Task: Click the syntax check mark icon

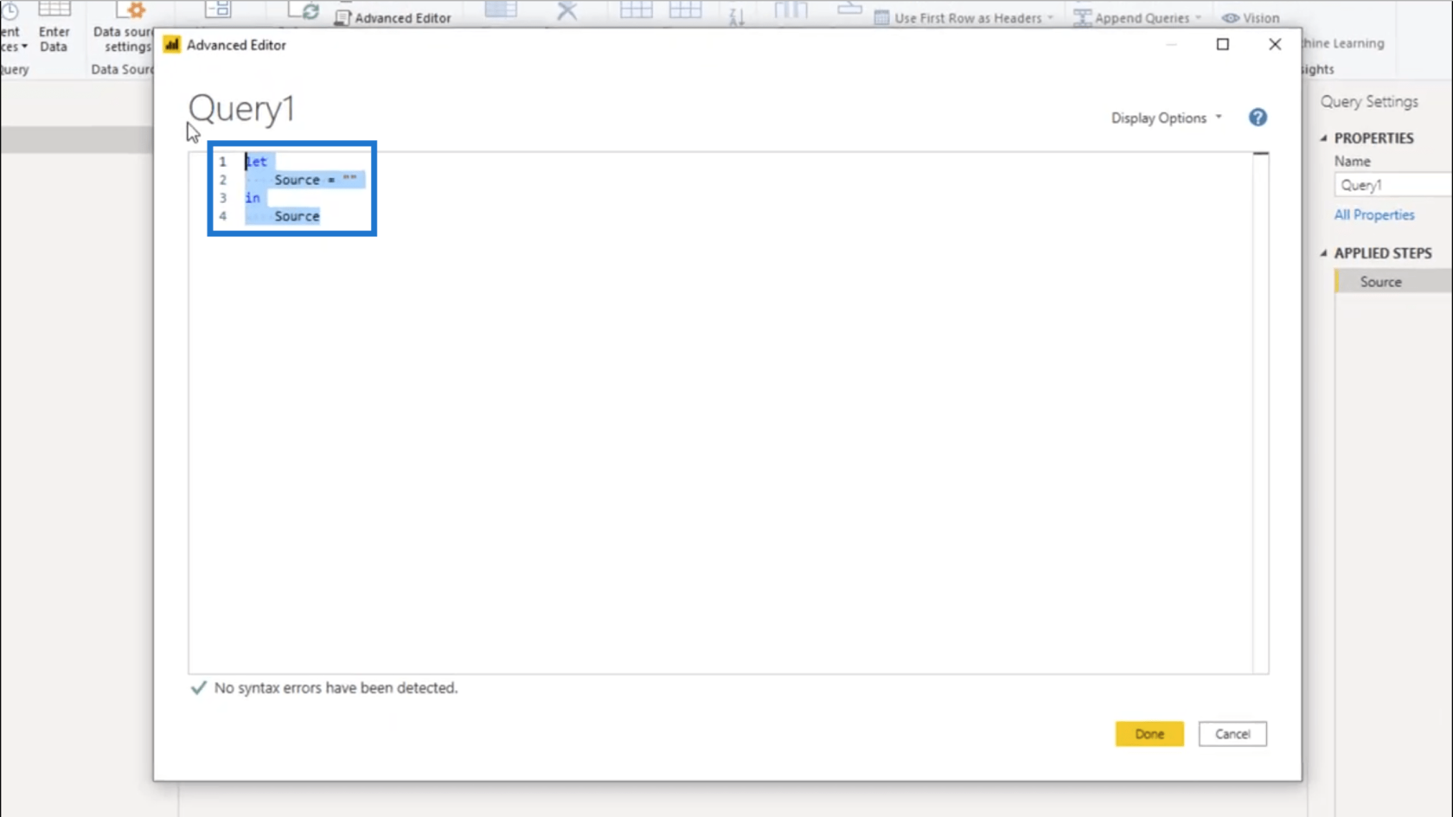Action: pos(198,688)
